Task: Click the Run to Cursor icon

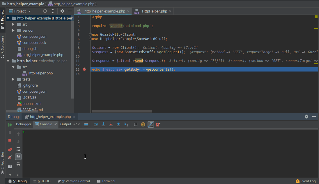Action: click(126, 124)
